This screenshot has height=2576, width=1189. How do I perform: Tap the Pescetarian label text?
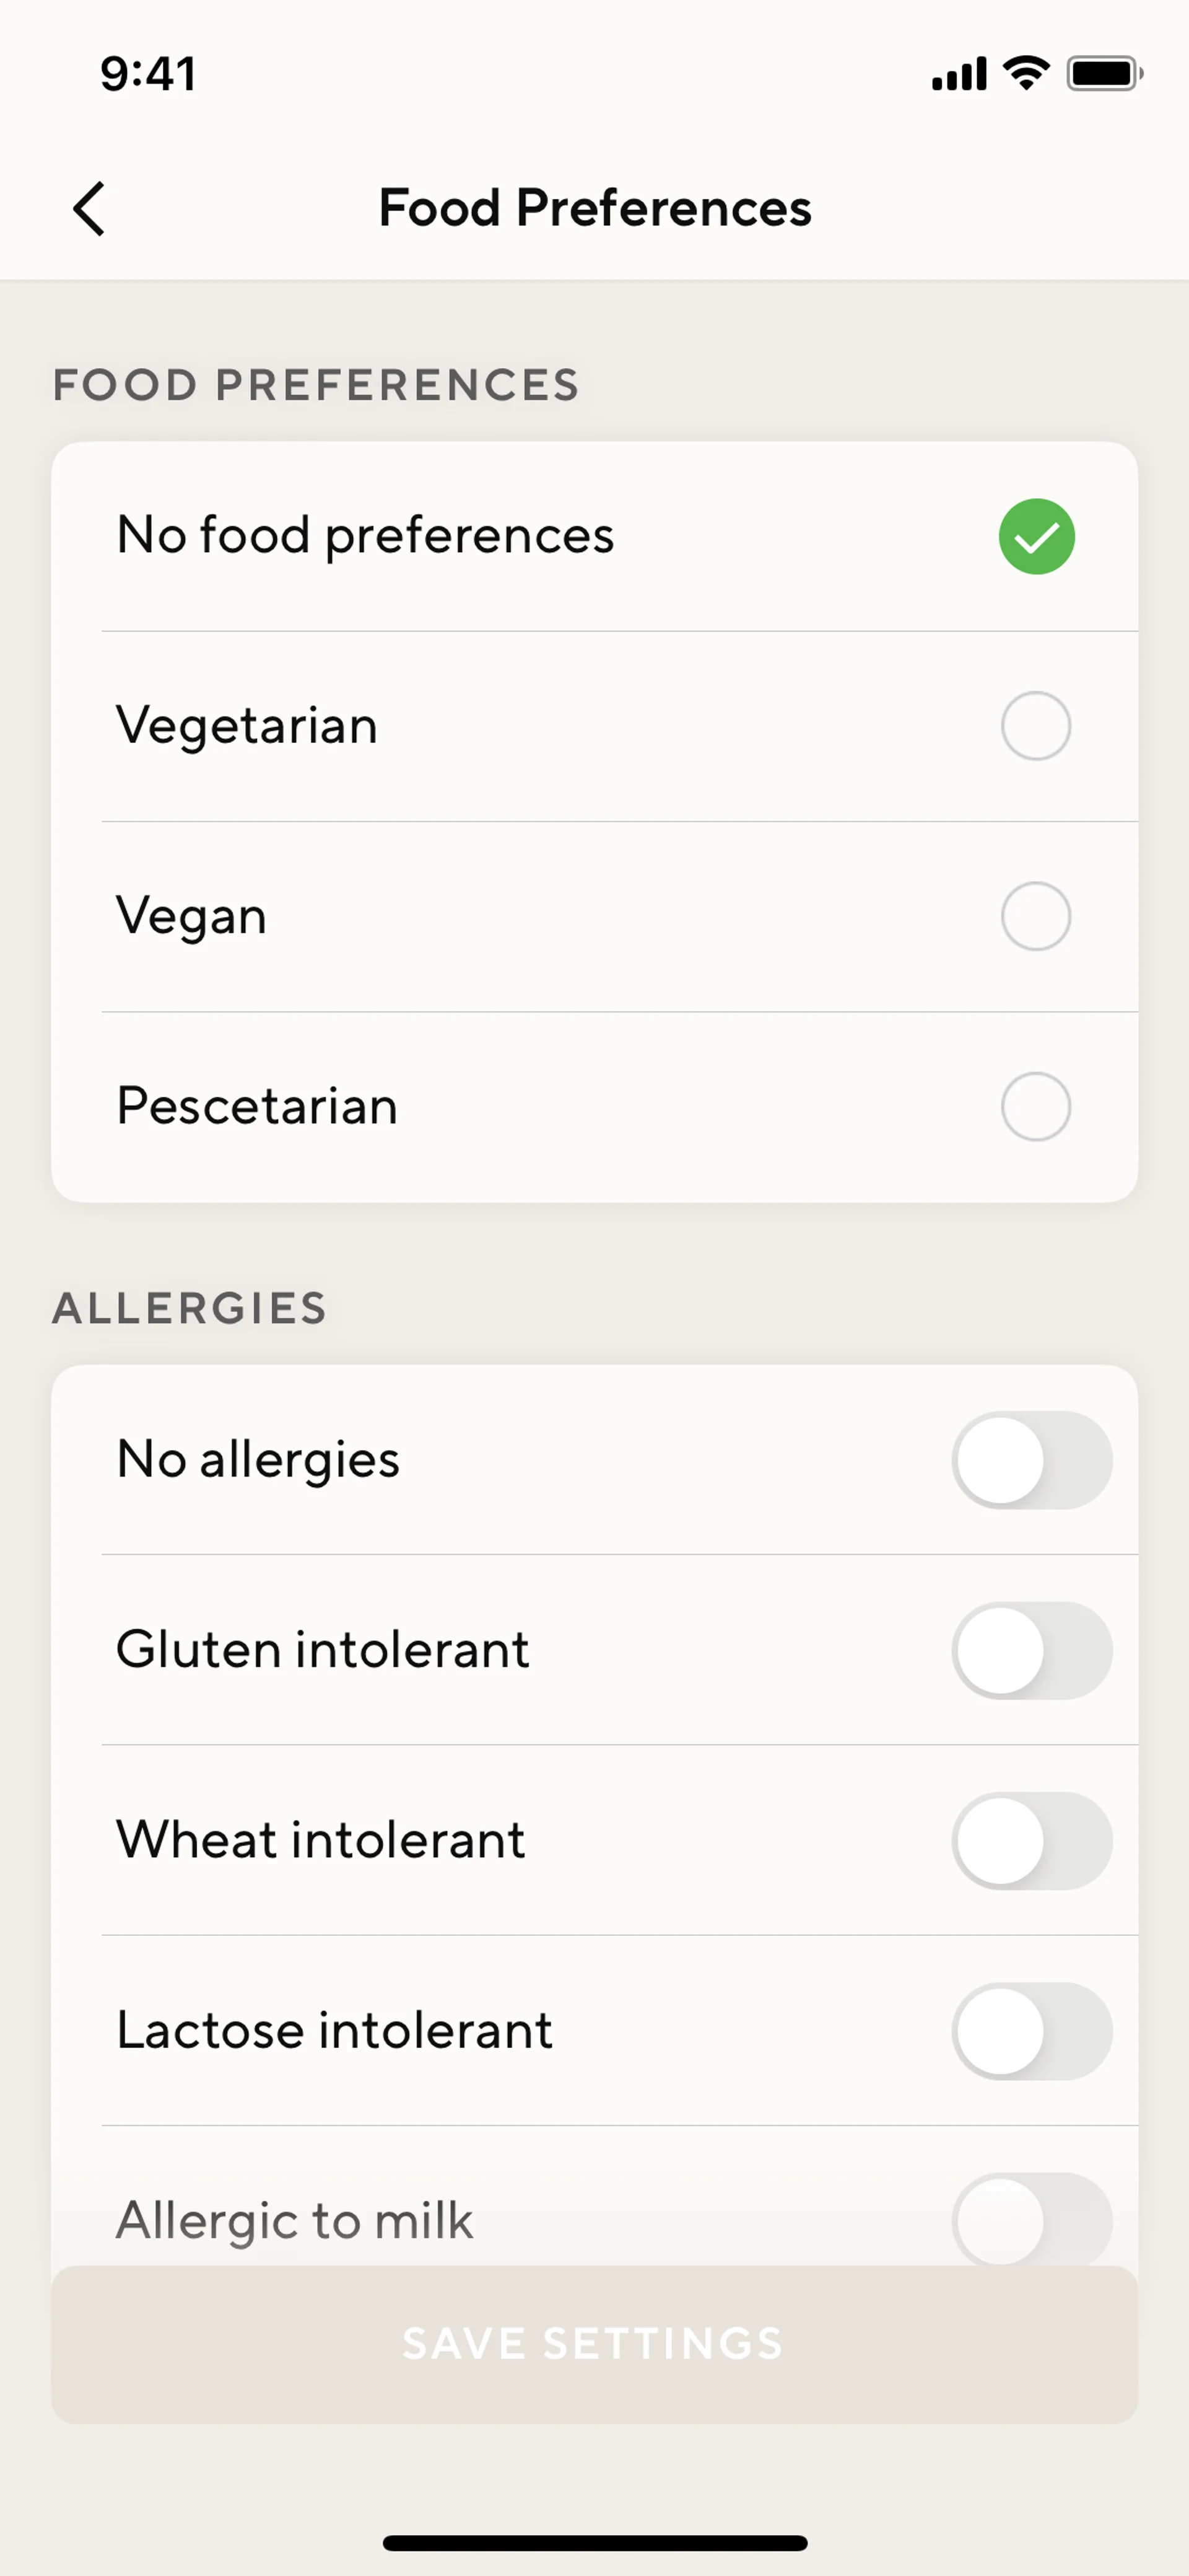(x=257, y=1107)
